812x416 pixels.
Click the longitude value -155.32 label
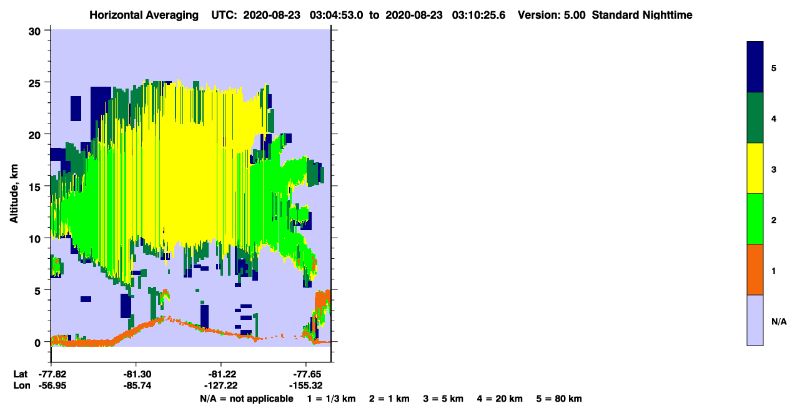point(305,386)
